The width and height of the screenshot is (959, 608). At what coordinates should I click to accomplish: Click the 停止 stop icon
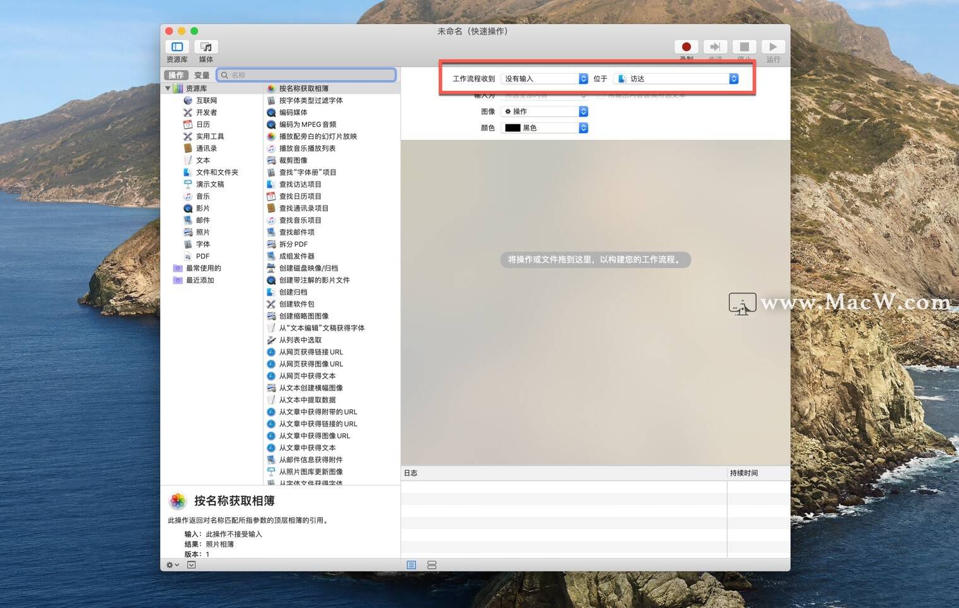point(744,47)
